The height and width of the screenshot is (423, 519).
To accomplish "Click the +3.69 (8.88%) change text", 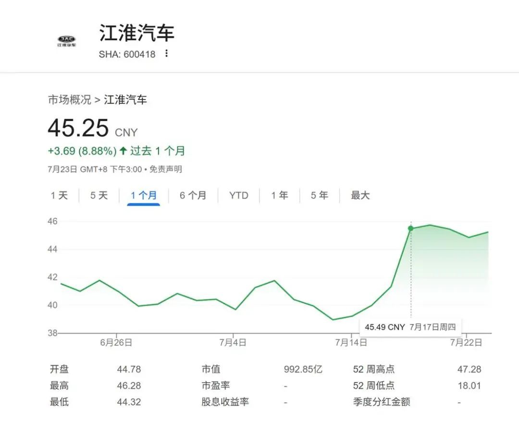I will [83, 151].
